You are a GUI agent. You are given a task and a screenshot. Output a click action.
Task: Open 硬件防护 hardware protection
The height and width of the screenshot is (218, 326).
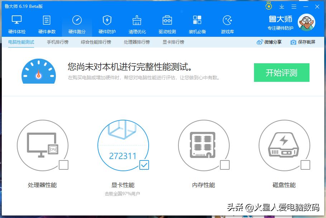pos(107,23)
